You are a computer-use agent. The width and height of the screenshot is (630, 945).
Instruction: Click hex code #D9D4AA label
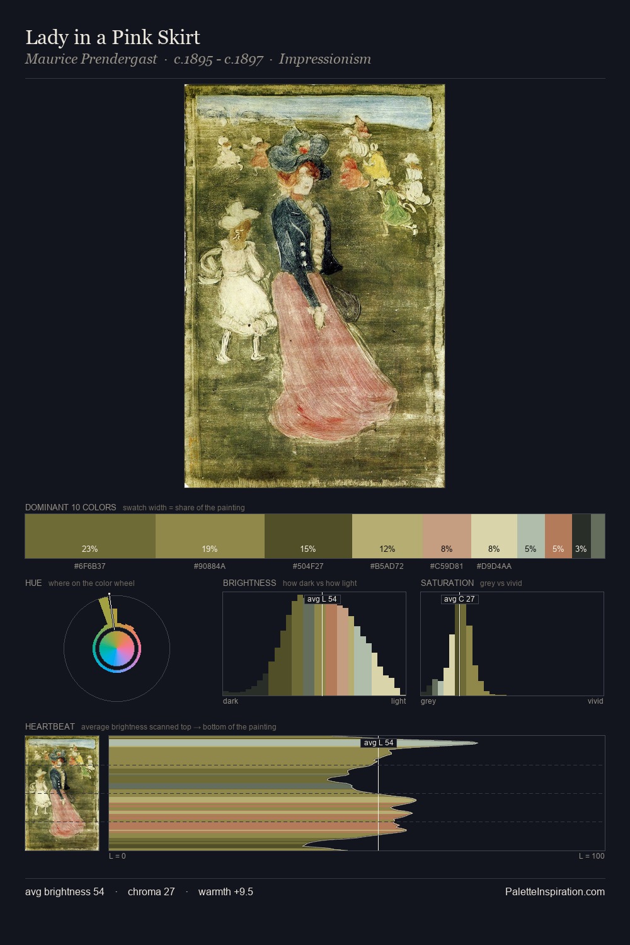pyautogui.click(x=494, y=566)
